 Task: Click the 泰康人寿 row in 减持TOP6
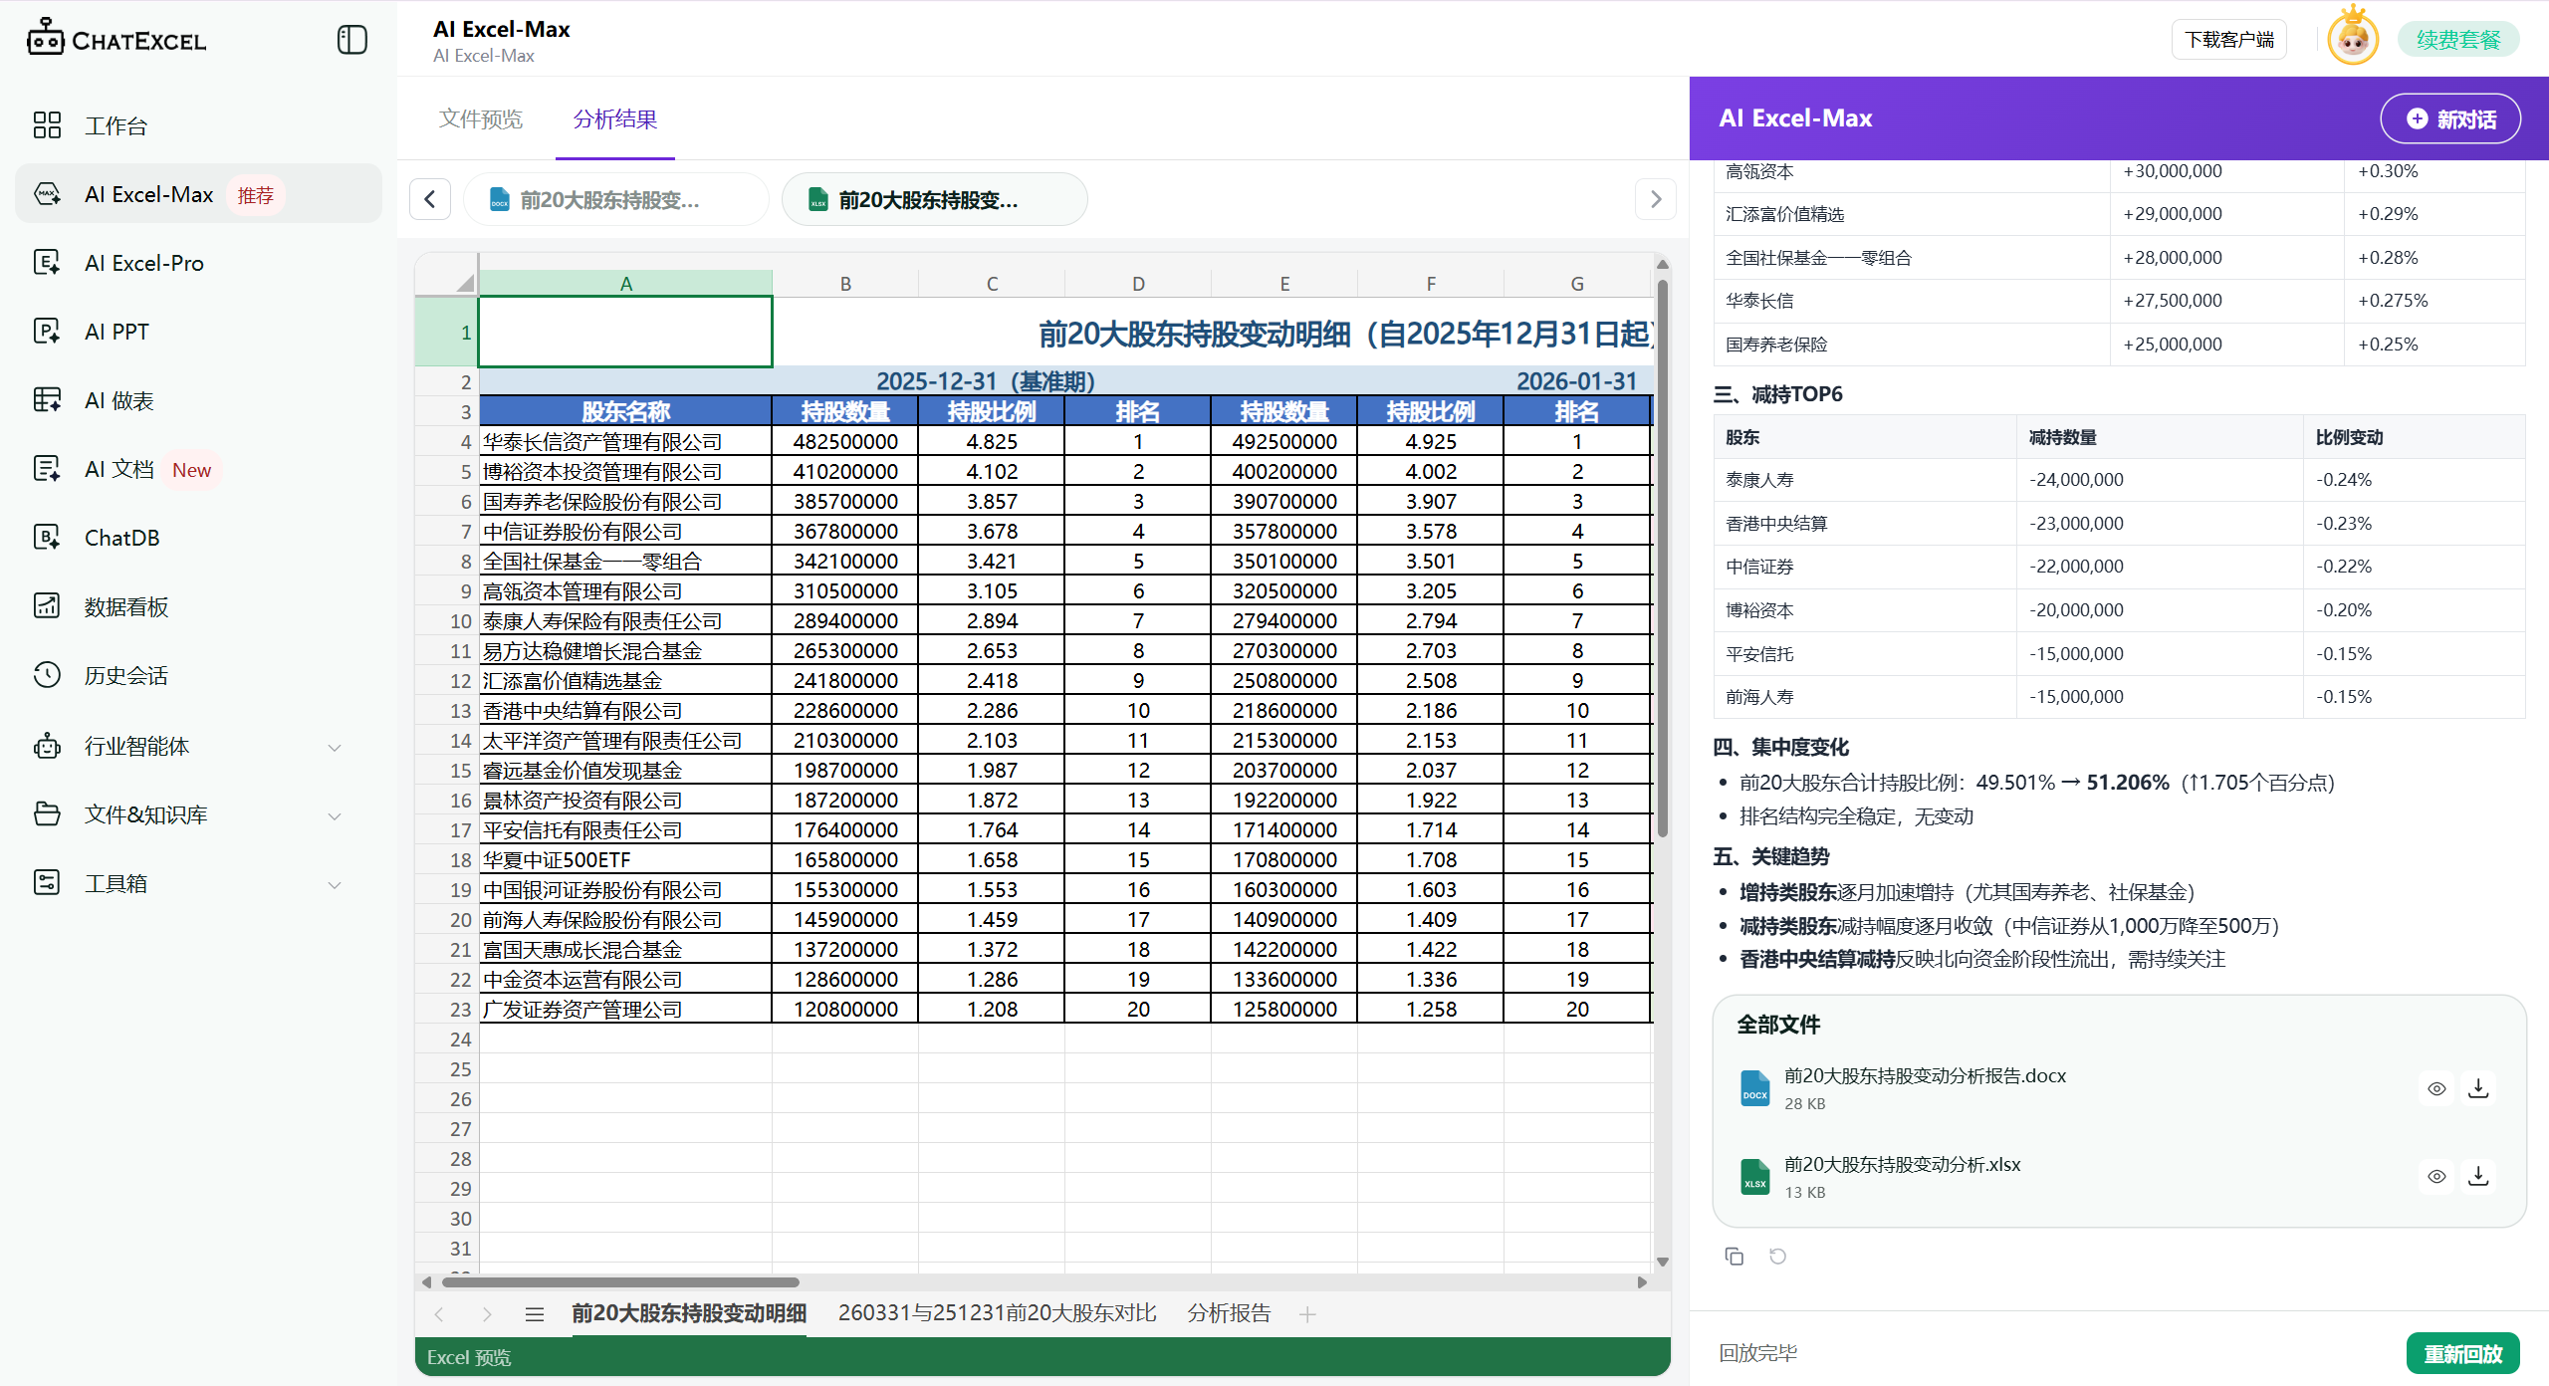pyautogui.click(x=2119, y=480)
